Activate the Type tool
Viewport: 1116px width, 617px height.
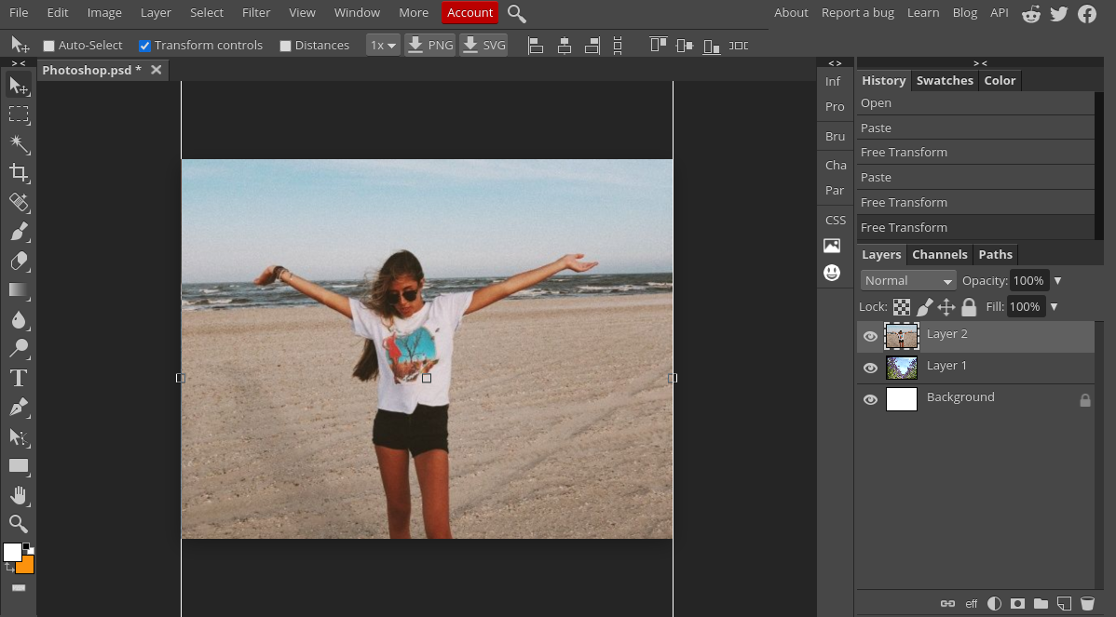click(19, 378)
